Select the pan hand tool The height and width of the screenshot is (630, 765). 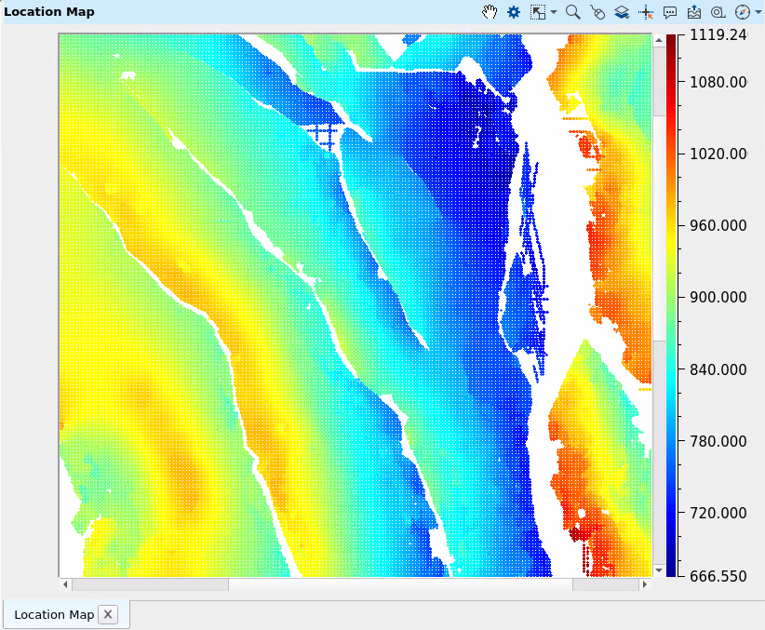(x=490, y=12)
